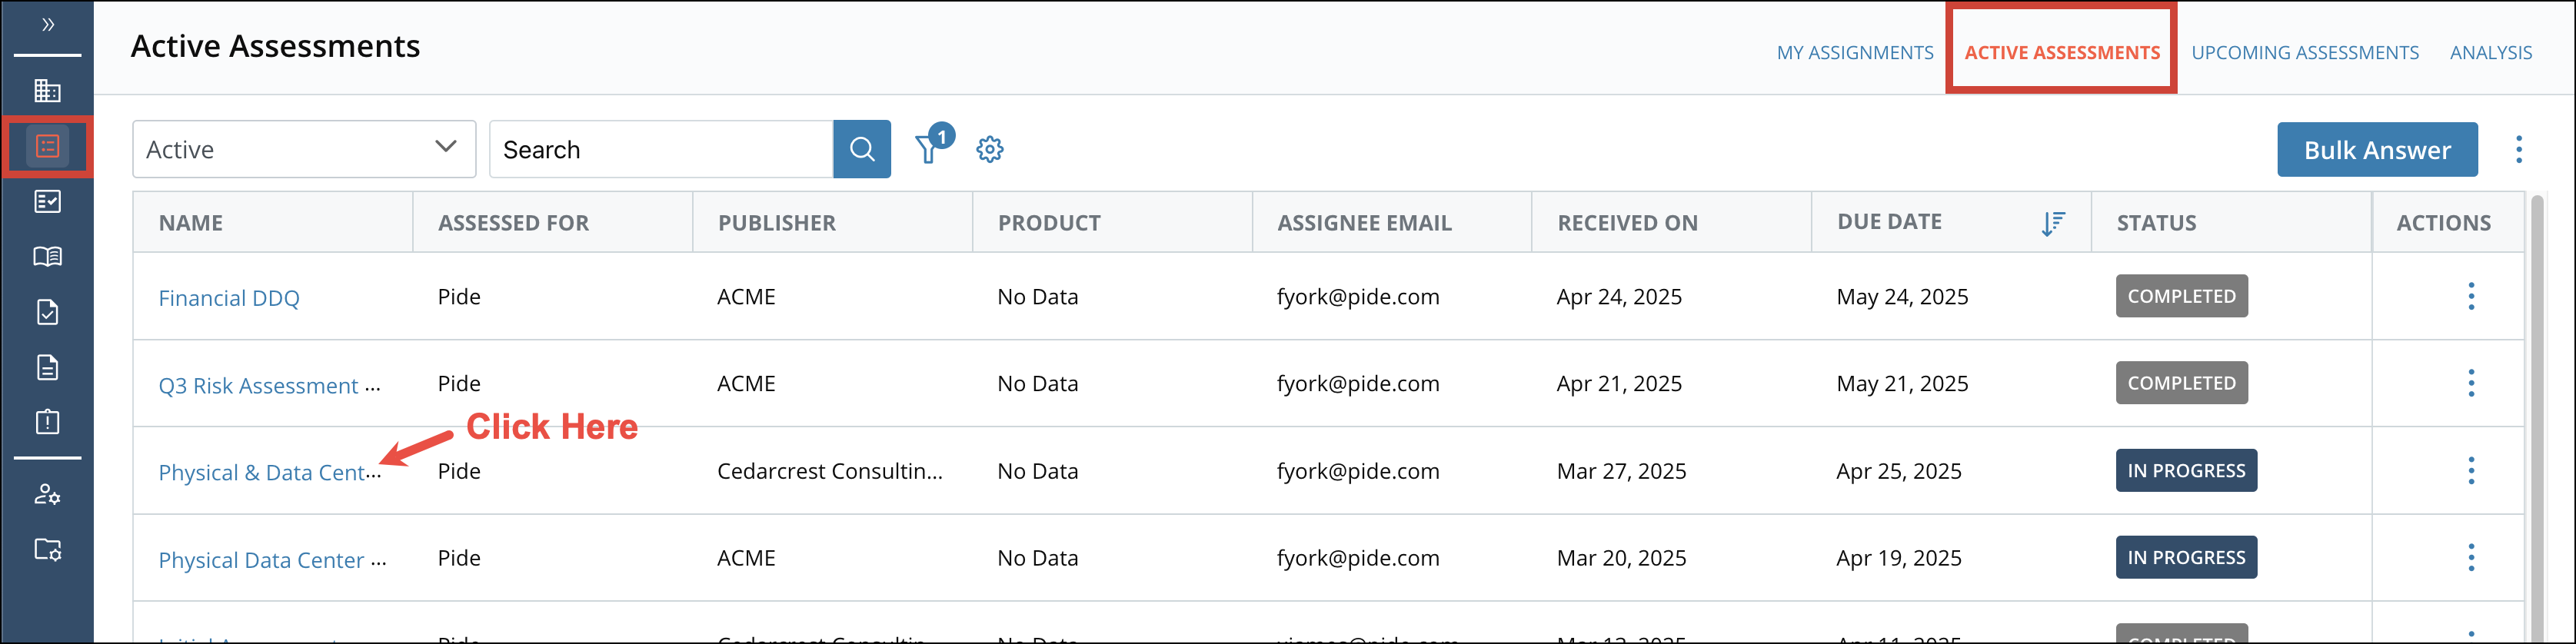Open the building/company icon in sidebar
2576x644 pixels.
coord(47,91)
